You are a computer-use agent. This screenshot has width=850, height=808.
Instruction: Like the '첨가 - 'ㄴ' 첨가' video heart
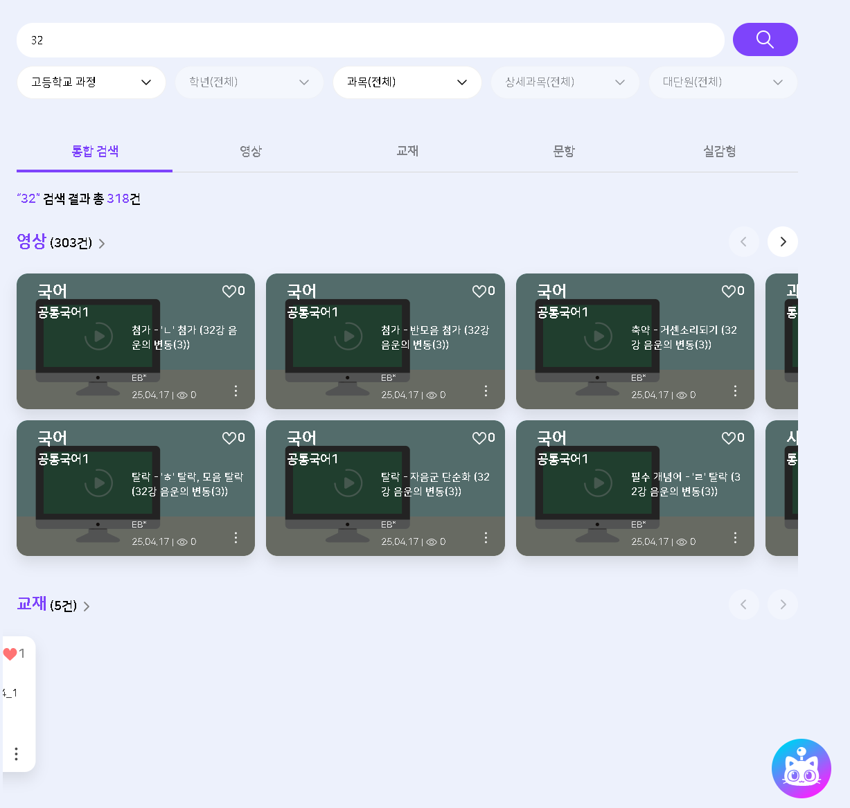tap(229, 291)
